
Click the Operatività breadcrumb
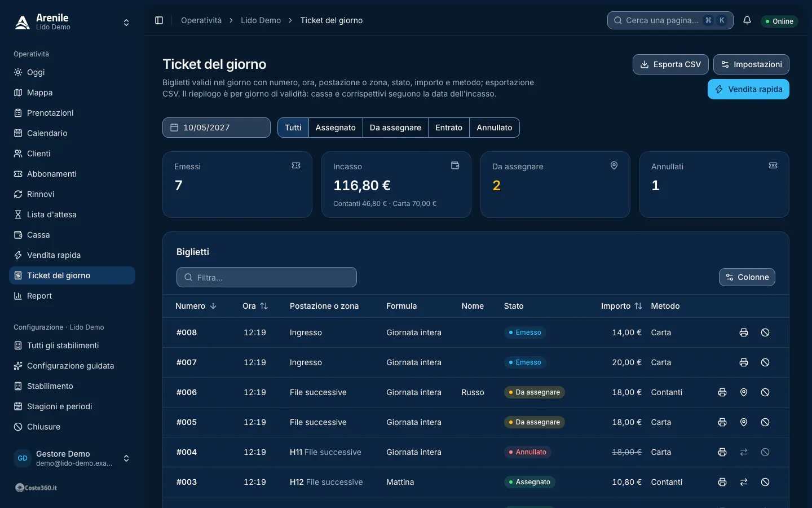(201, 20)
